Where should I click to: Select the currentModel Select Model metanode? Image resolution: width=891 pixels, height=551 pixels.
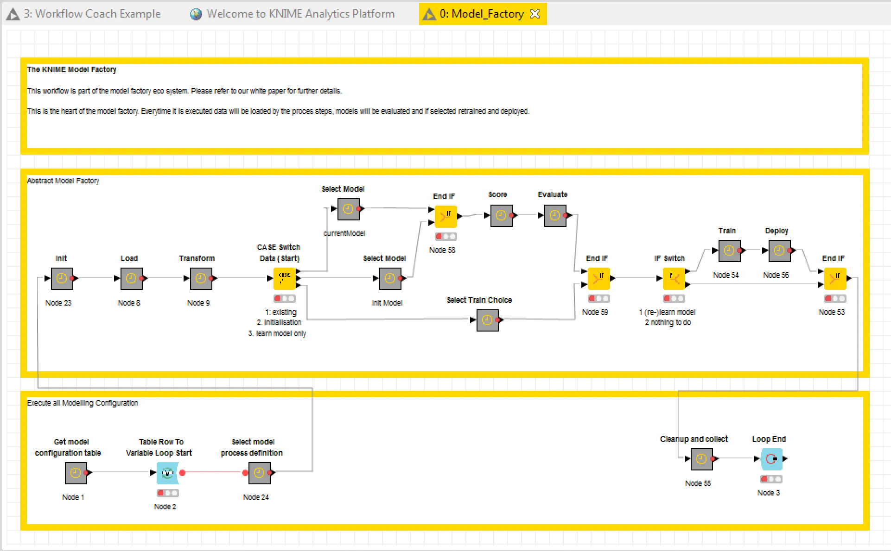(x=348, y=209)
